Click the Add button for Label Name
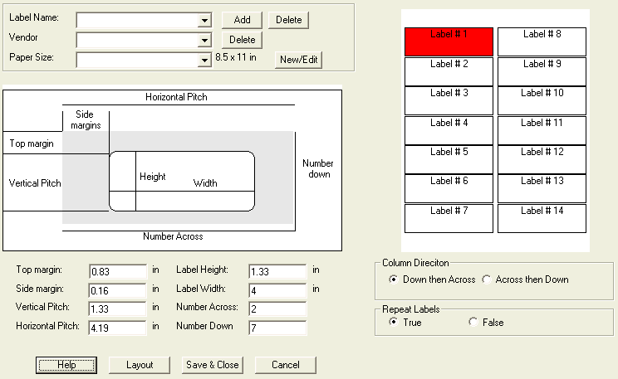Viewport: 618px width, 379px height. 242,20
